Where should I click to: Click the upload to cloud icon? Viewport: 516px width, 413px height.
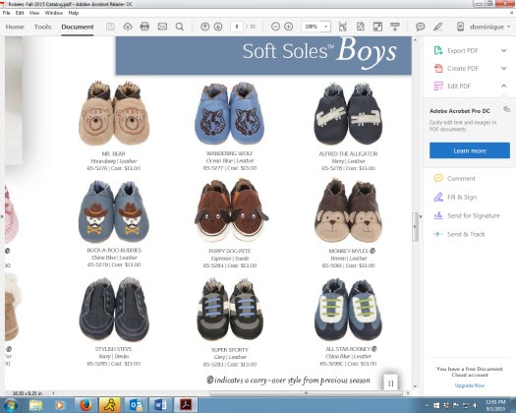point(128,27)
